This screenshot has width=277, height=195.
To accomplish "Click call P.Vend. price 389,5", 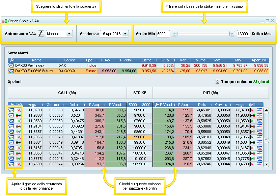I will pyautogui.click(x=116, y=110).
